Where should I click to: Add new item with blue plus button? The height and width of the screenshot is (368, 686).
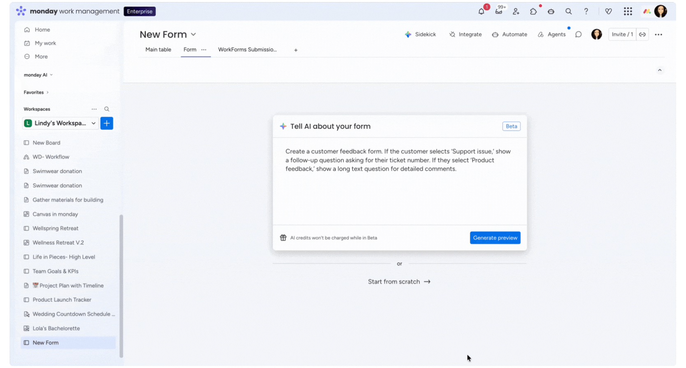tap(107, 123)
